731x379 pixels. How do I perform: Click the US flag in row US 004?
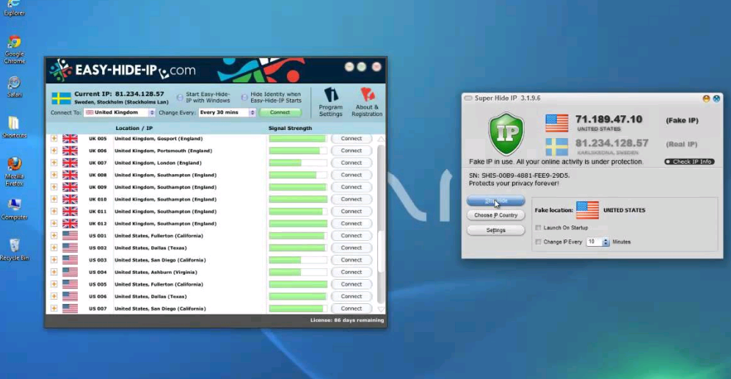(70, 272)
